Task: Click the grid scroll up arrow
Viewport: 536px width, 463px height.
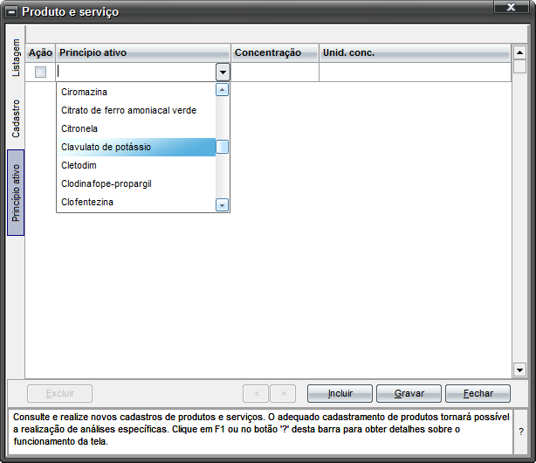Action: (x=520, y=52)
